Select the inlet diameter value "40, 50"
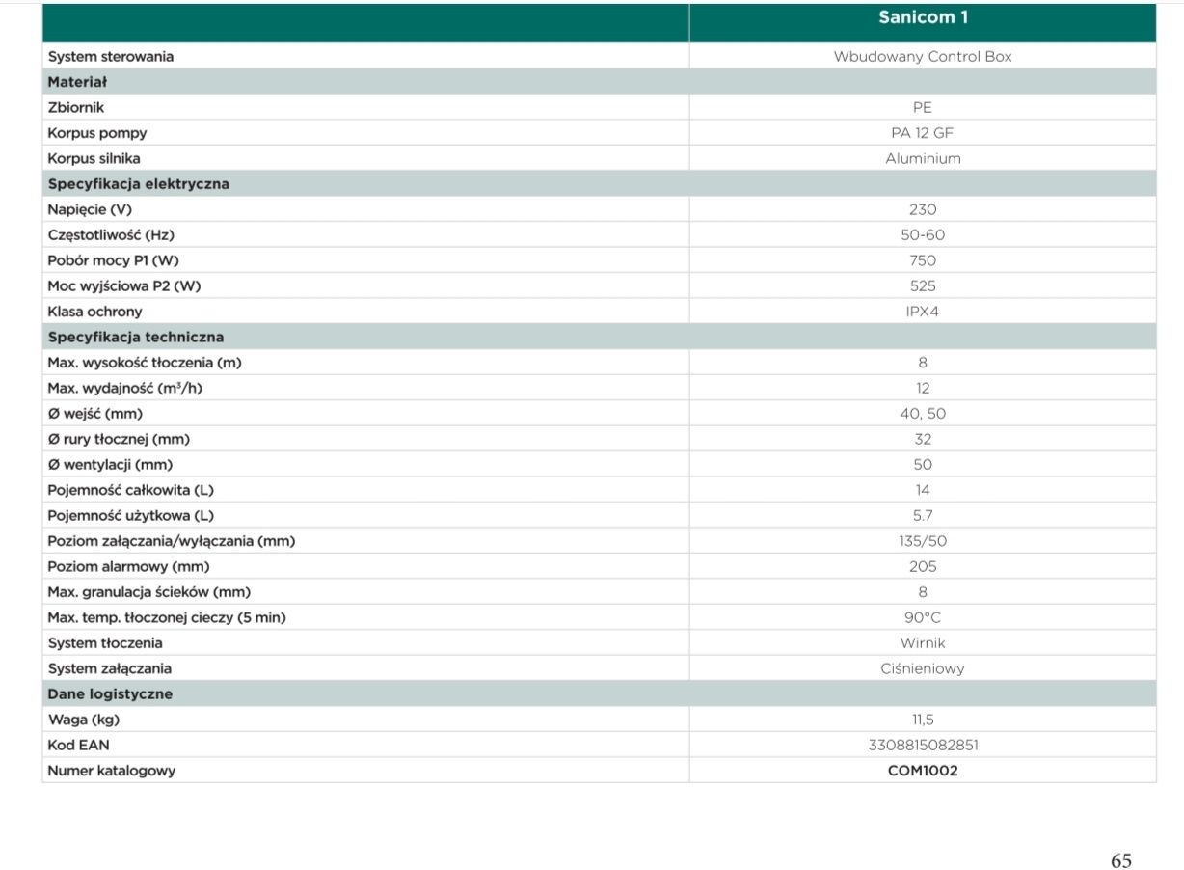1184x870 pixels. (x=923, y=414)
